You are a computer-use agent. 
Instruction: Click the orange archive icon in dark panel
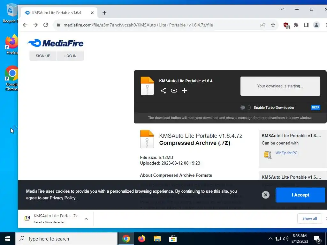(147, 86)
